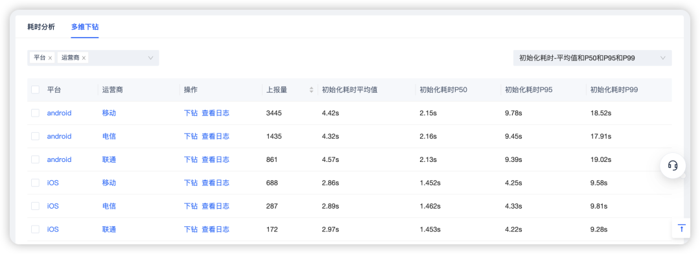Viewport: 700px width, 254px height.
Task: Click 查看日志 in the iOS 移动 row
Action: point(216,183)
